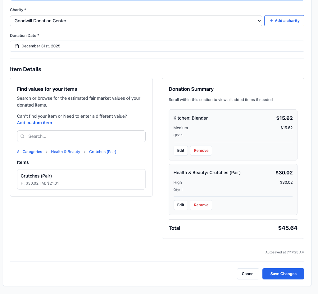Select the Crutches (Pair) breadcrumb link
Viewport: 318px width, 294px height.
(x=102, y=152)
